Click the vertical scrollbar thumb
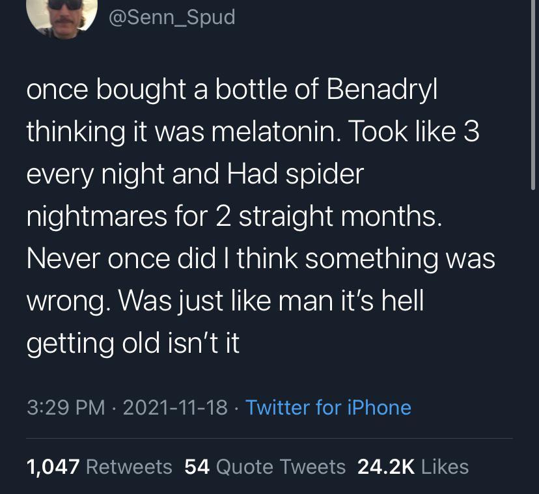 tap(532, 94)
